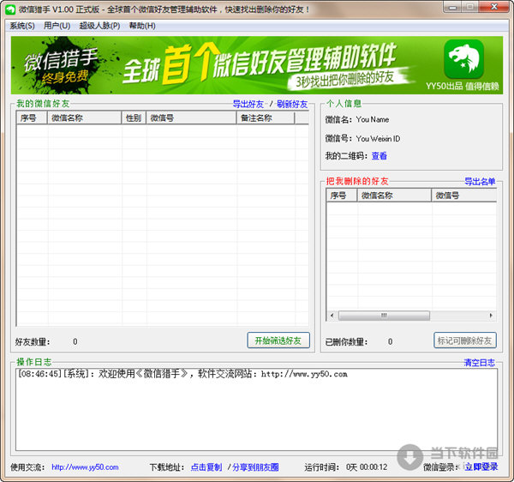Click the YY50 leopard logo icon

(463, 59)
